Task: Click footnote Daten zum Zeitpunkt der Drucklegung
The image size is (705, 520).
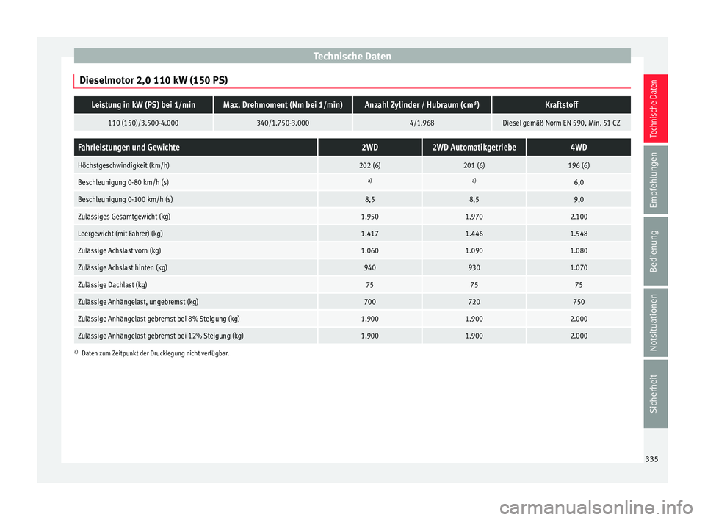Action: [x=155, y=353]
